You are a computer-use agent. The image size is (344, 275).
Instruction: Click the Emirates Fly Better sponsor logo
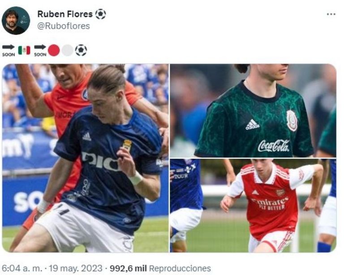coord(269,203)
